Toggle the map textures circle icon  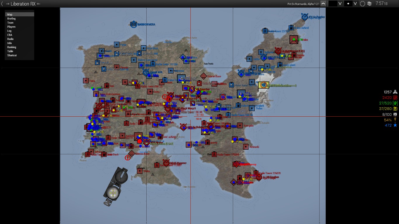tap(362, 3)
